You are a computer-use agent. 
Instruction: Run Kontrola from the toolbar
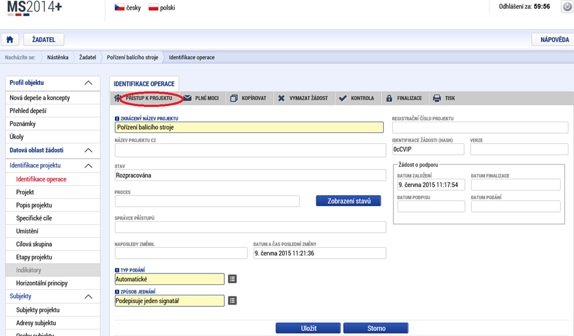[362, 98]
